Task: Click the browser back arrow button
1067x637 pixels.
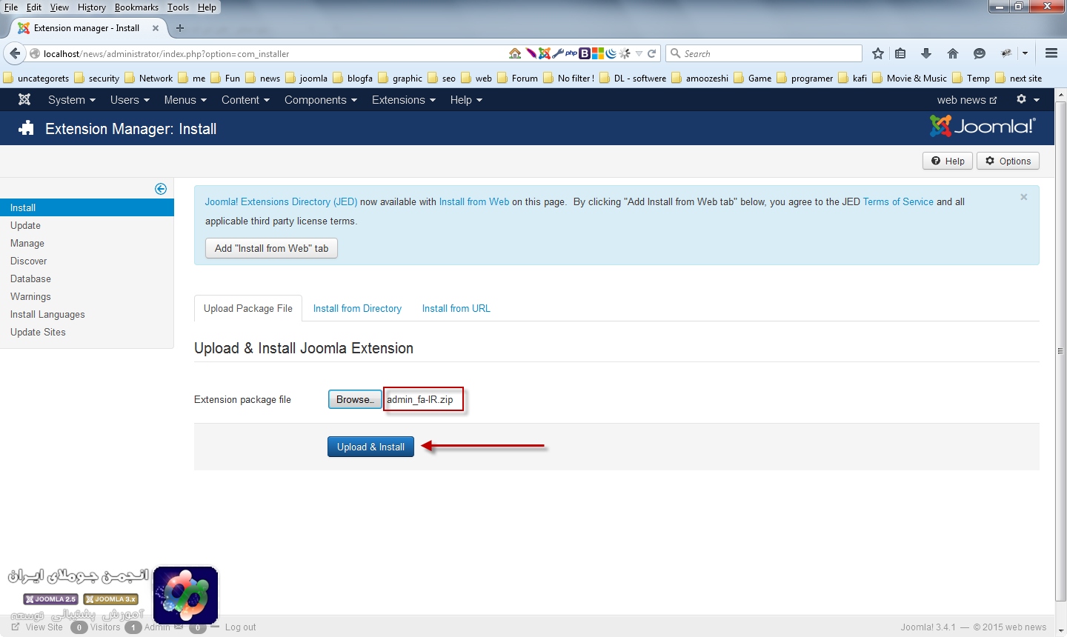Action: [15, 53]
